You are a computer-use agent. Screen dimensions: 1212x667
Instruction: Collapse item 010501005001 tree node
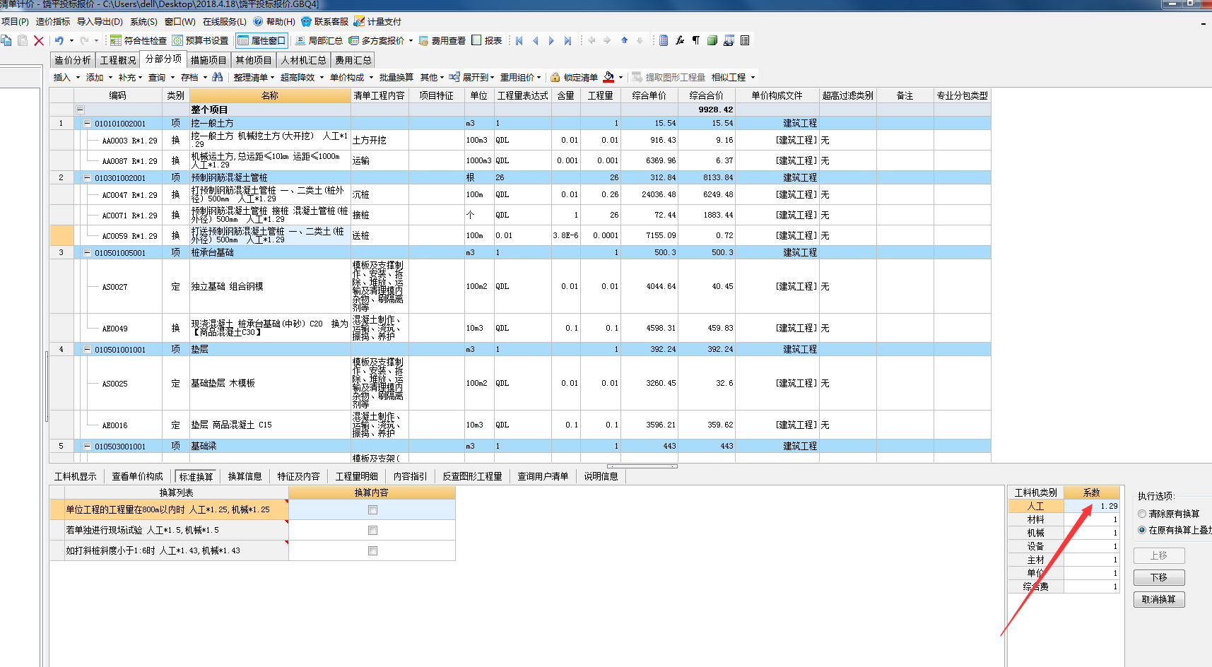[87, 252]
